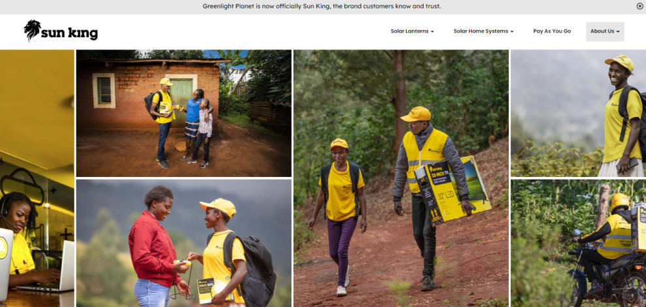Expand the About Us menu

[x=605, y=31]
